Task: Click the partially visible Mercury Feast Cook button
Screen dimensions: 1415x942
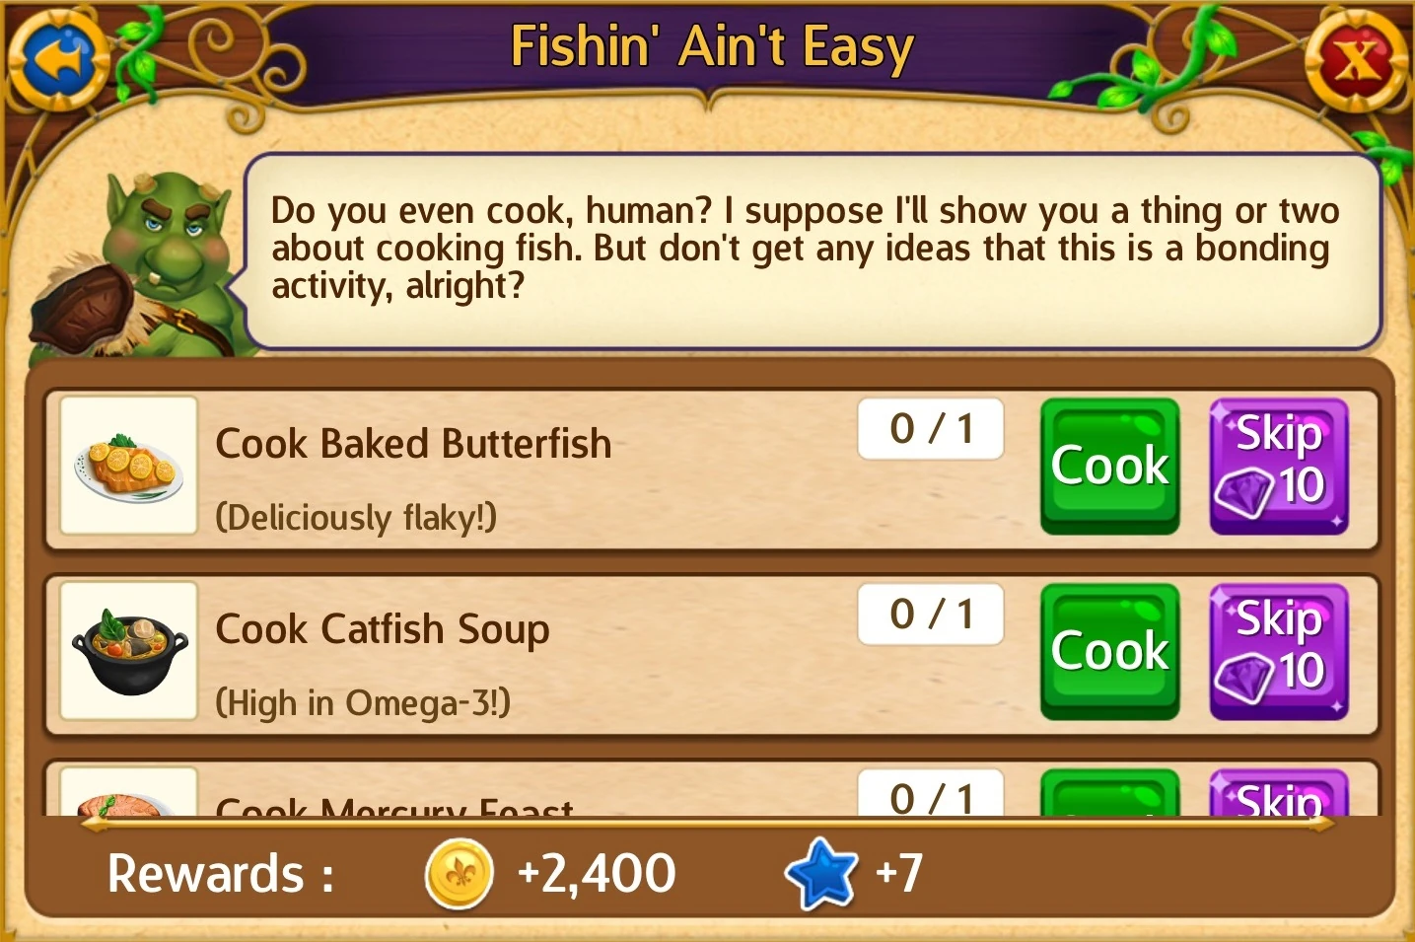Action: pos(1110,793)
